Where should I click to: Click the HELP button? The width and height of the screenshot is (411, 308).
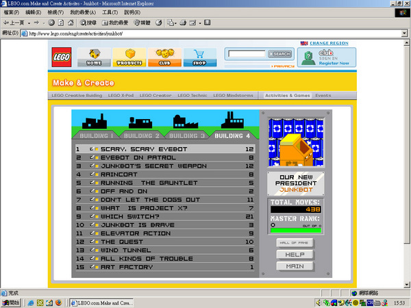(x=295, y=255)
